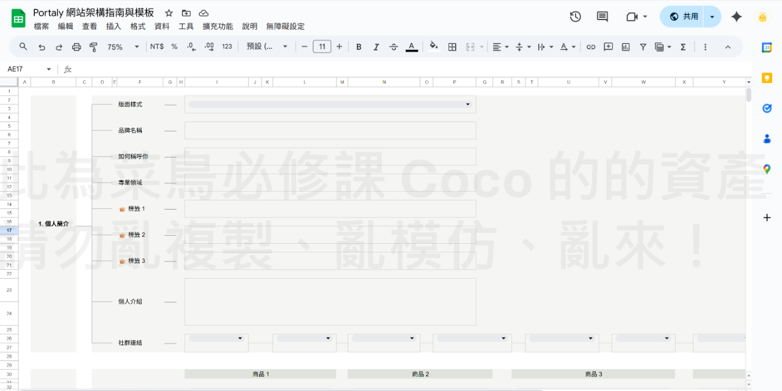The image size is (782, 391).
Task: Open the account avatar
Action: click(x=762, y=16)
